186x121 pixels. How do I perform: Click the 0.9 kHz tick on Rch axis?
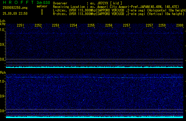coord(3,96)
